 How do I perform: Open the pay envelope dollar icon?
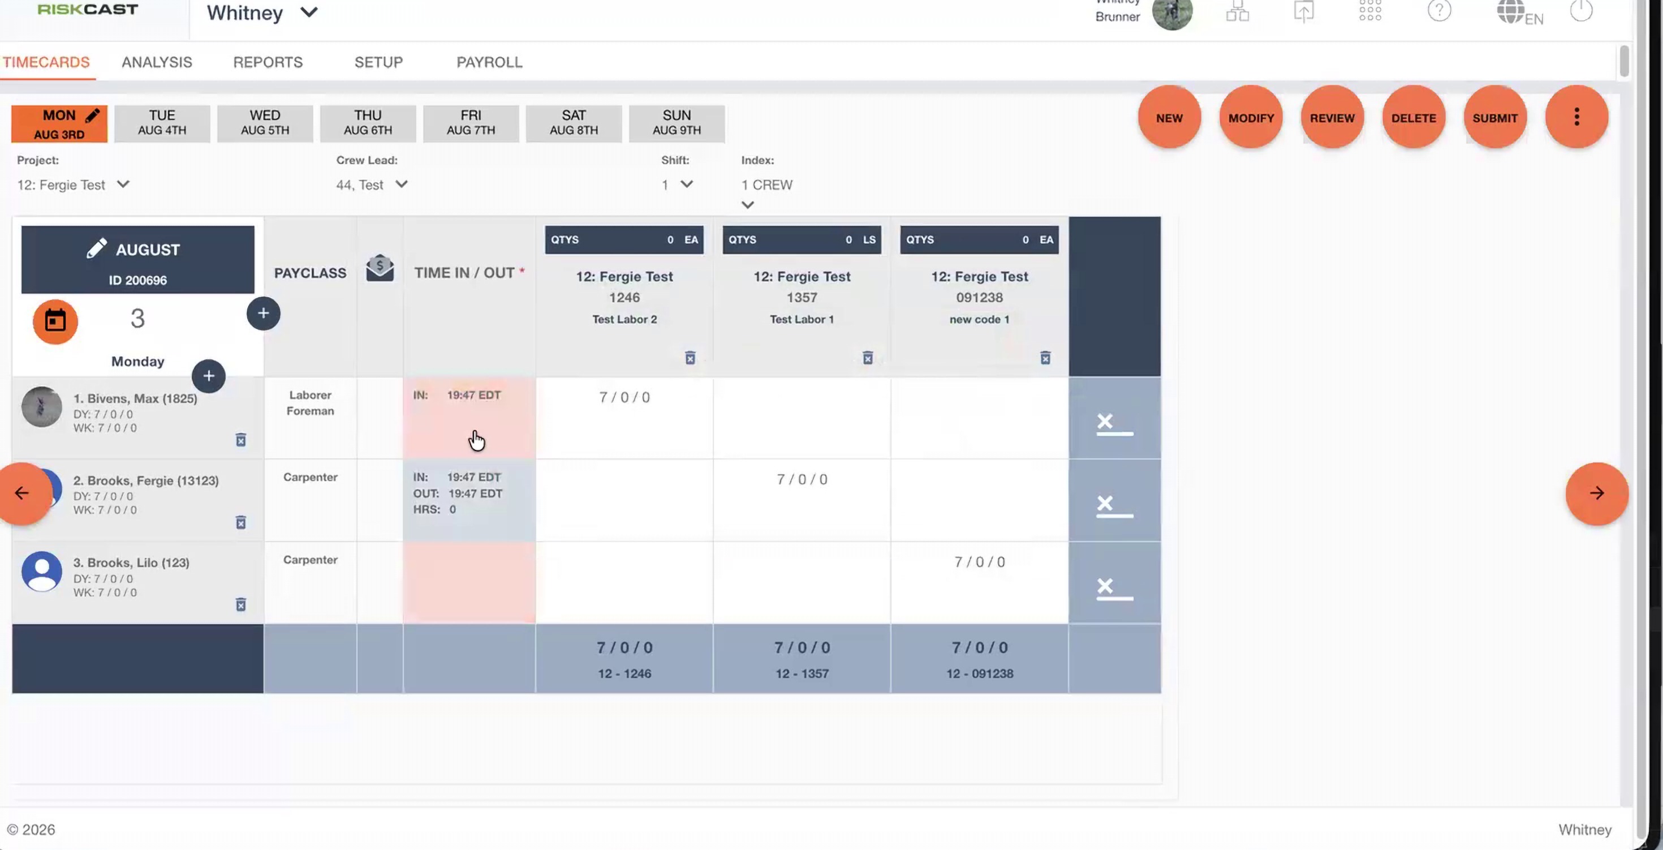[380, 268]
